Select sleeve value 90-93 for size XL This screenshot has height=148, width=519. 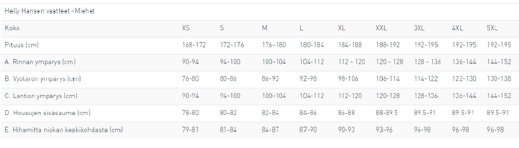[x=347, y=130]
